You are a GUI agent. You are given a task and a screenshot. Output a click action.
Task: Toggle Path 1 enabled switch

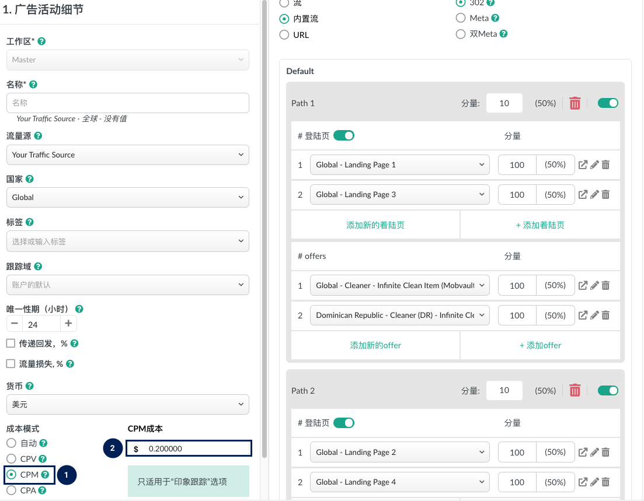(608, 103)
